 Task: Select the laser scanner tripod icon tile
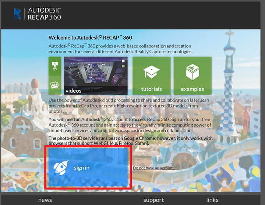coord(55,66)
